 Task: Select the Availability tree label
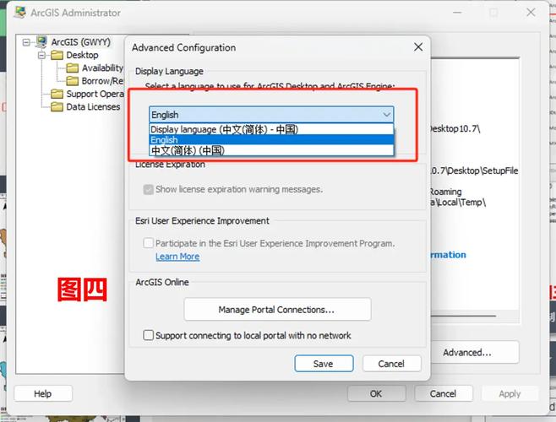(x=102, y=68)
